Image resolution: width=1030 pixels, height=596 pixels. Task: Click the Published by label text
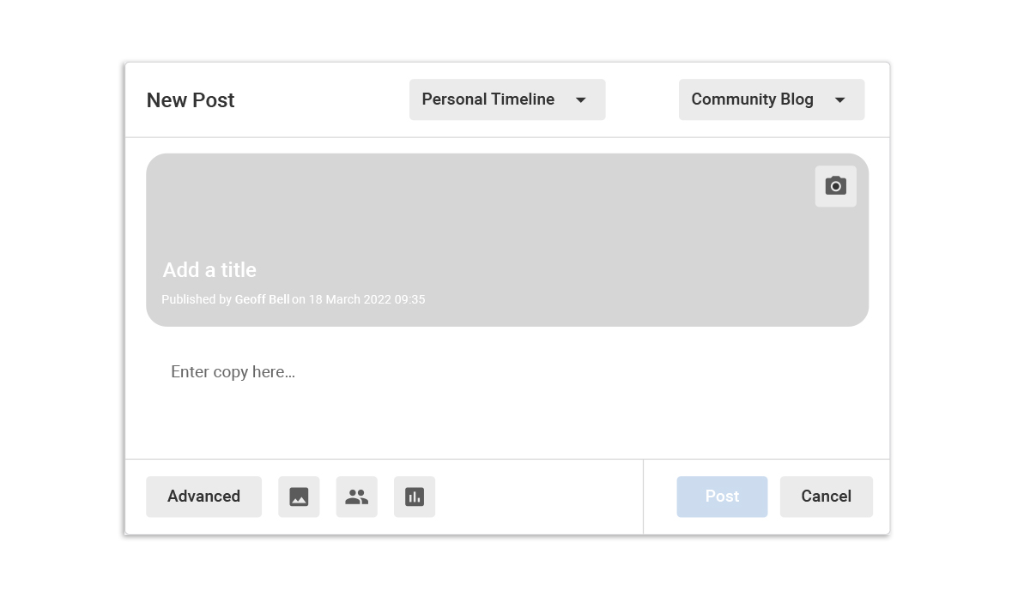[x=197, y=299]
